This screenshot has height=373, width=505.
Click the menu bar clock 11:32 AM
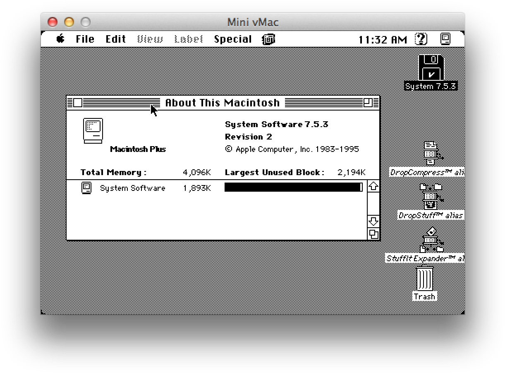(x=383, y=40)
